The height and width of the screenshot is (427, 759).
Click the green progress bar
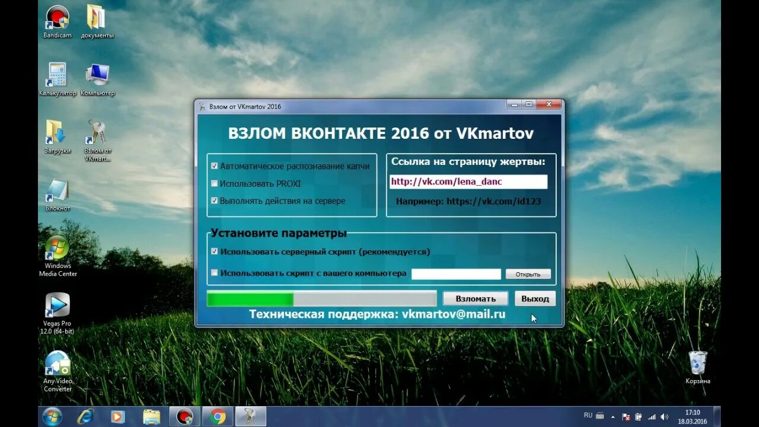[321, 299]
